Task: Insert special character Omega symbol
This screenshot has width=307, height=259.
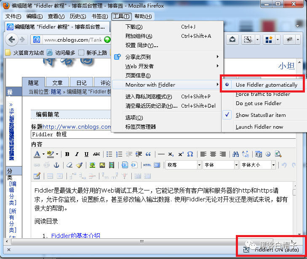Action: [x=190, y=154]
